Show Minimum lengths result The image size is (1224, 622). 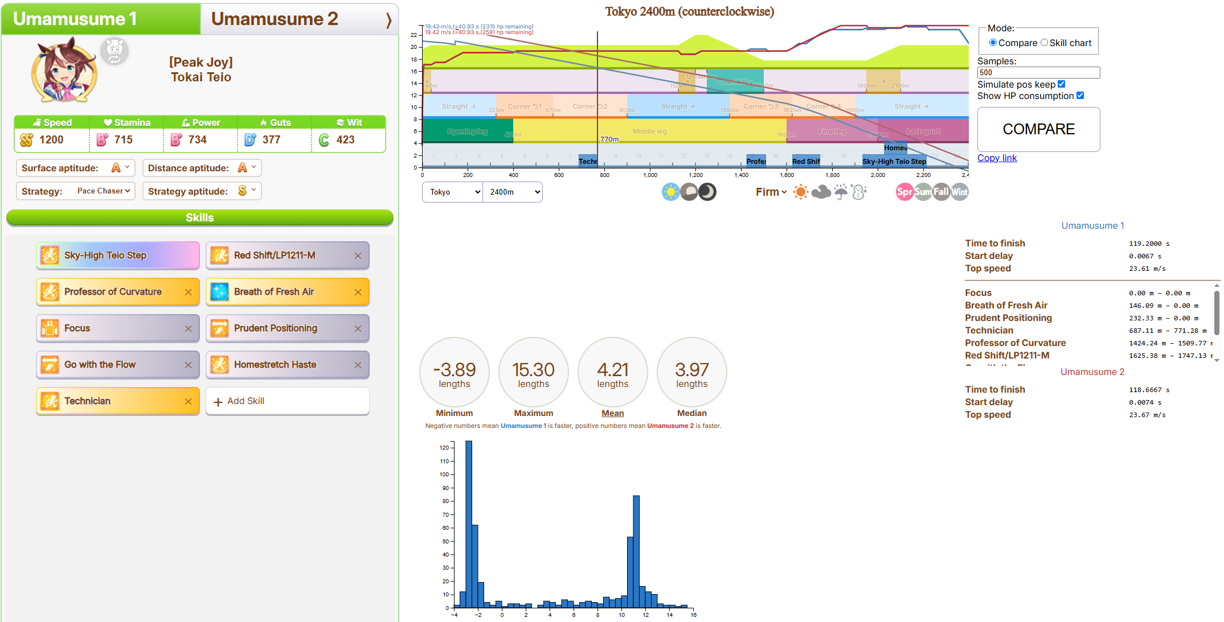455,372
